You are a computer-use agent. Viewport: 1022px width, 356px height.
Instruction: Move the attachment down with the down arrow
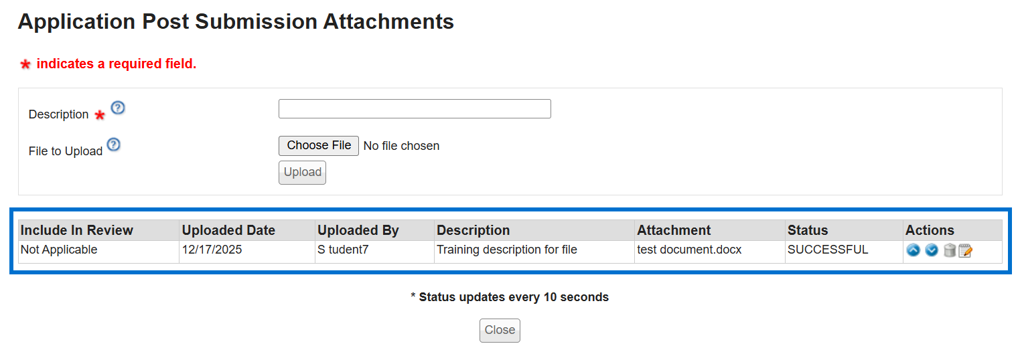pyautogui.click(x=931, y=251)
